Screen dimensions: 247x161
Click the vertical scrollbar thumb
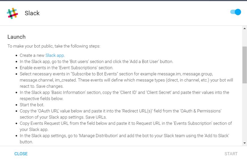tap(244, 65)
